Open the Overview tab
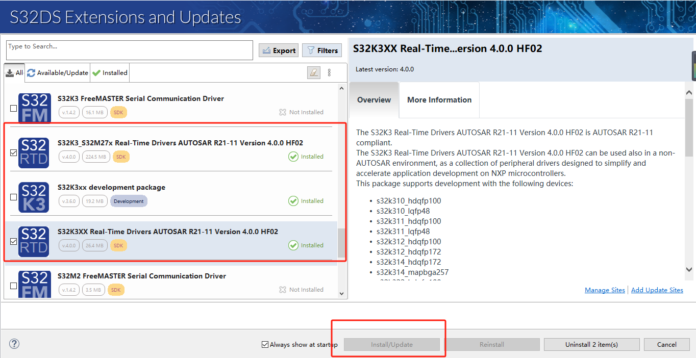The height and width of the screenshot is (358, 696). tap(374, 100)
